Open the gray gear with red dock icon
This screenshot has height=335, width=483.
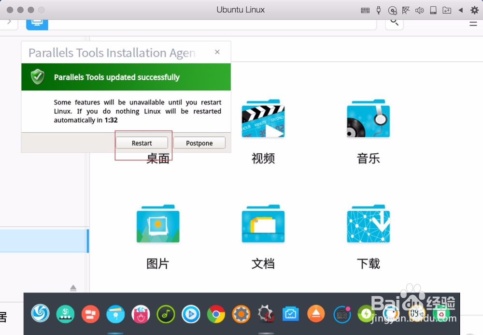[x=266, y=314]
